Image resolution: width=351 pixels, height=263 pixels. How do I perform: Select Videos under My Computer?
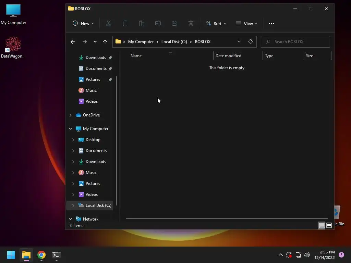[x=91, y=195]
